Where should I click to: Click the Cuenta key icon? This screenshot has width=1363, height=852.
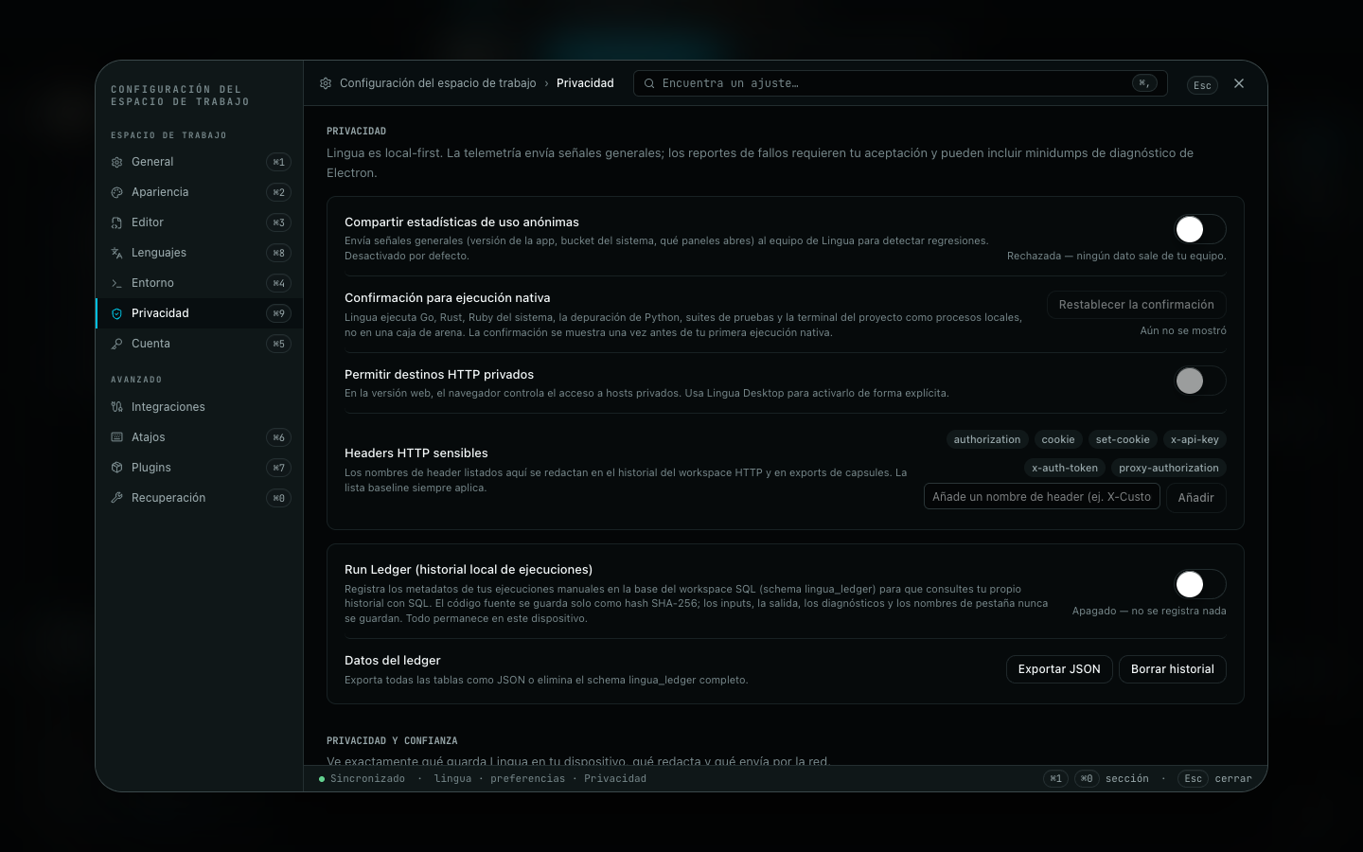click(x=116, y=344)
